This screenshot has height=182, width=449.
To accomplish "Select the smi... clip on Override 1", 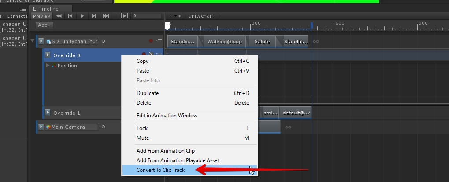I will (x=270, y=113).
